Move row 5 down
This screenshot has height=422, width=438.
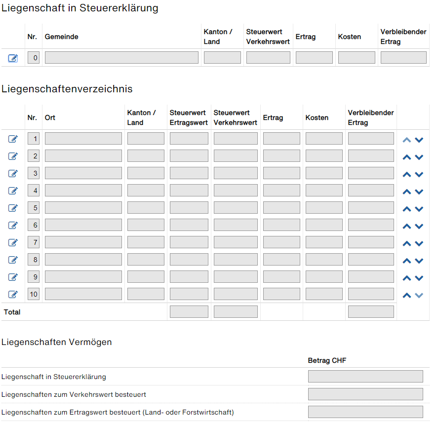pos(419,209)
